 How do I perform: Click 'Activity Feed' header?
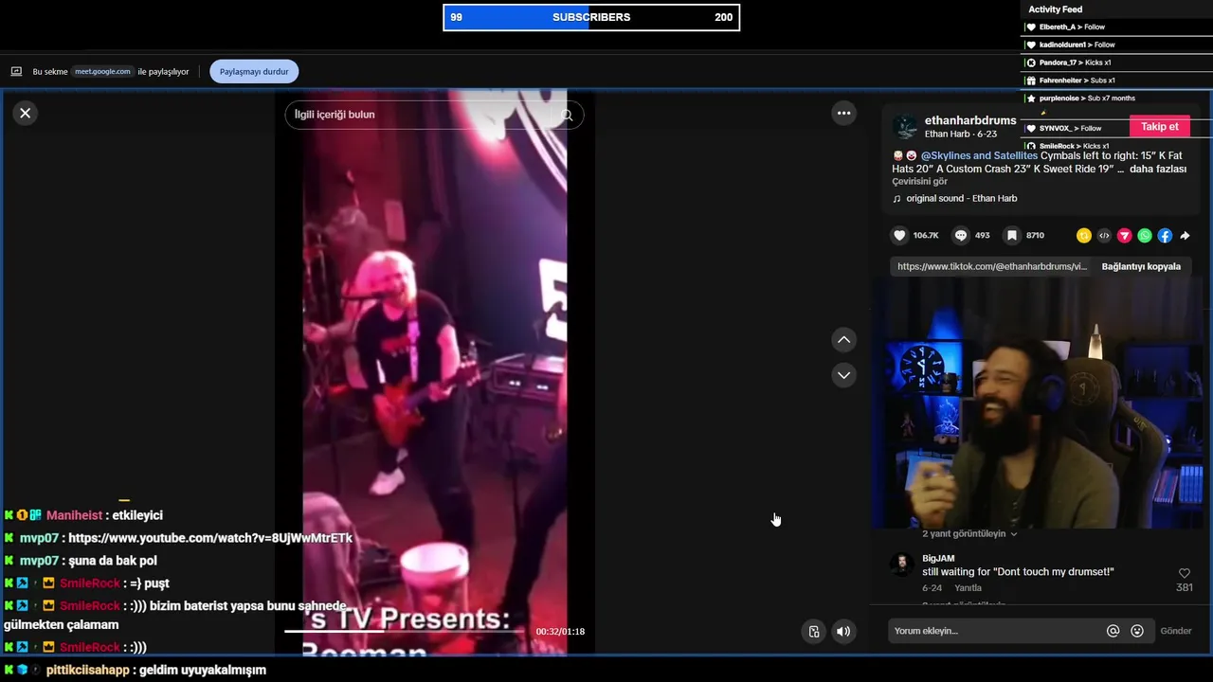[x=1055, y=9]
